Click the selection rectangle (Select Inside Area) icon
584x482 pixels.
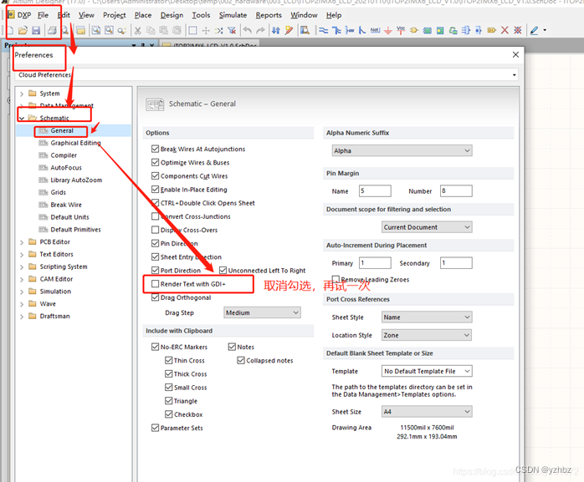pyautogui.click(x=192, y=30)
